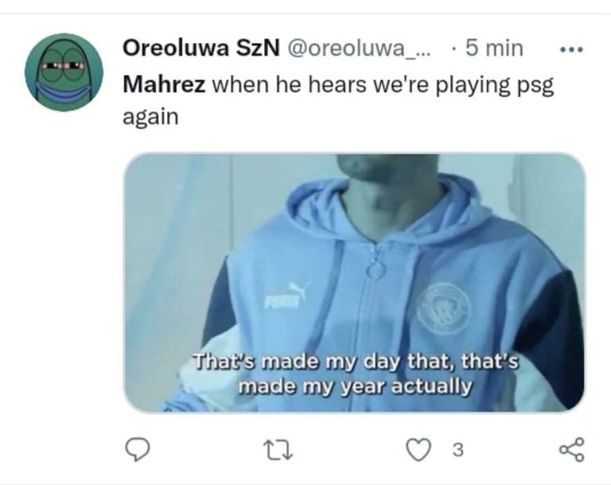Expand the blue hoodie GIF image

354,282
